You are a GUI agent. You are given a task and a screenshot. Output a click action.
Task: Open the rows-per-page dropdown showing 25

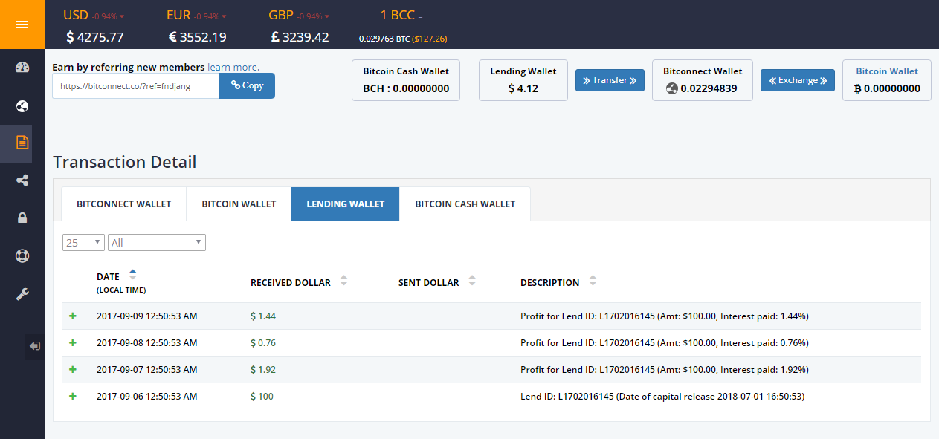click(83, 243)
